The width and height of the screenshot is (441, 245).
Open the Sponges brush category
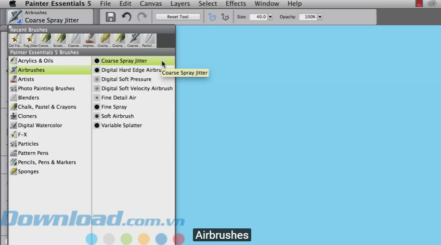pos(50,171)
